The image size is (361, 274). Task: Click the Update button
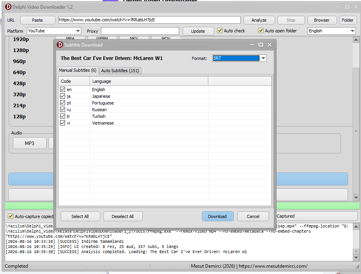click(x=198, y=31)
